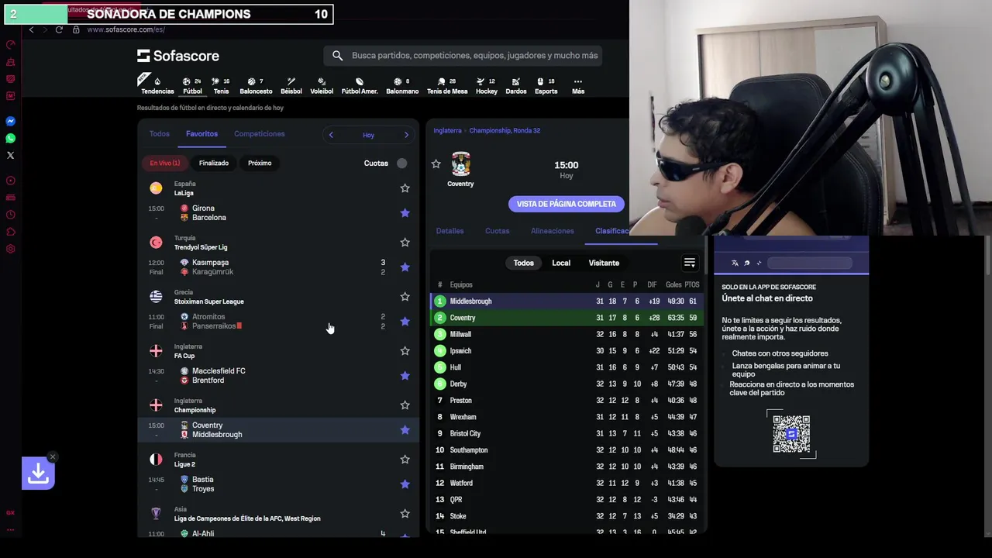Screen dimensions: 992x558
Task: Open the Hoy date picker
Action: [368, 135]
